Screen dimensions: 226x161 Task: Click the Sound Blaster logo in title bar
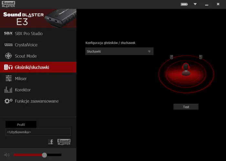click(x=8, y=4)
